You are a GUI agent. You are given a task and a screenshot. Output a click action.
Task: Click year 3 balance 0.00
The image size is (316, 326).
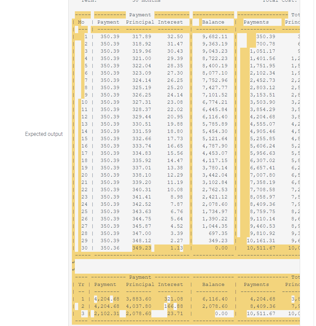point(221,313)
